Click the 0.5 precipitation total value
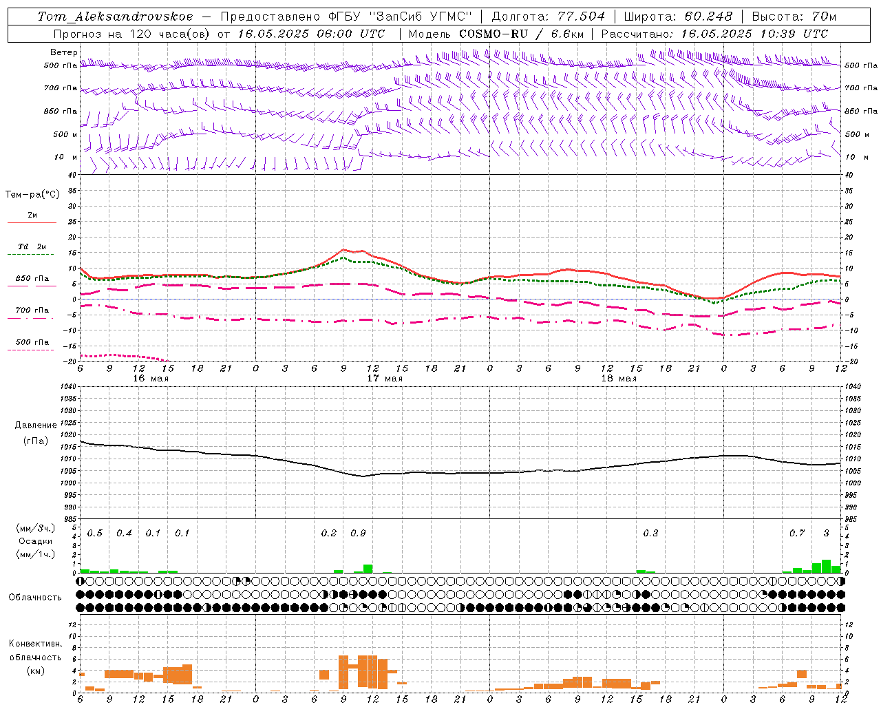This screenshot has width=881, height=705. (95, 534)
